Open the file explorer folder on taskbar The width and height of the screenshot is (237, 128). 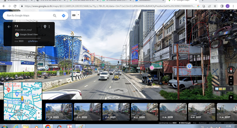point(26,126)
